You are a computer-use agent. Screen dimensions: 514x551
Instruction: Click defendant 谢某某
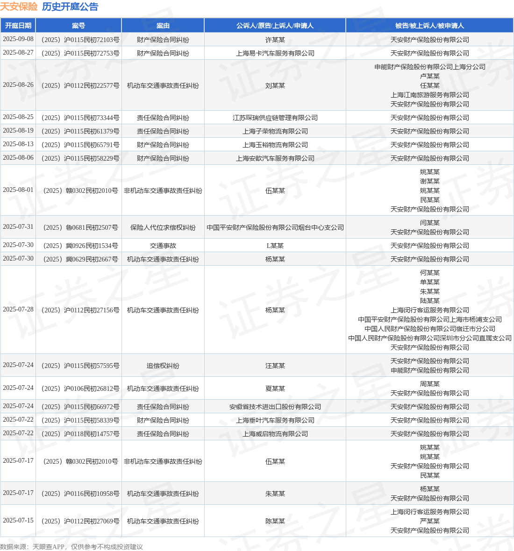pyautogui.click(x=429, y=181)
